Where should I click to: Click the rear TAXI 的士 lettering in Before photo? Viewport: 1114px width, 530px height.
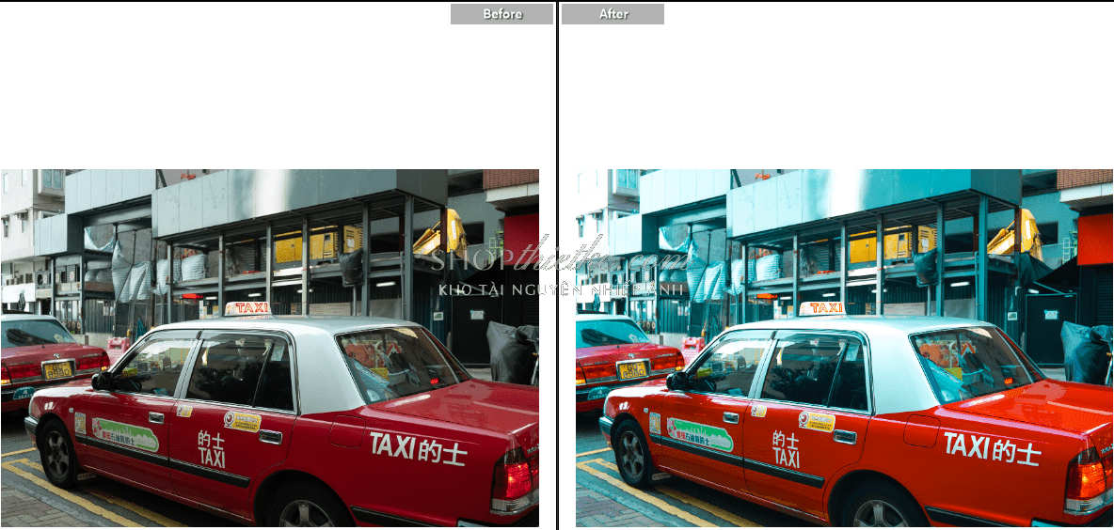[417, 448]
